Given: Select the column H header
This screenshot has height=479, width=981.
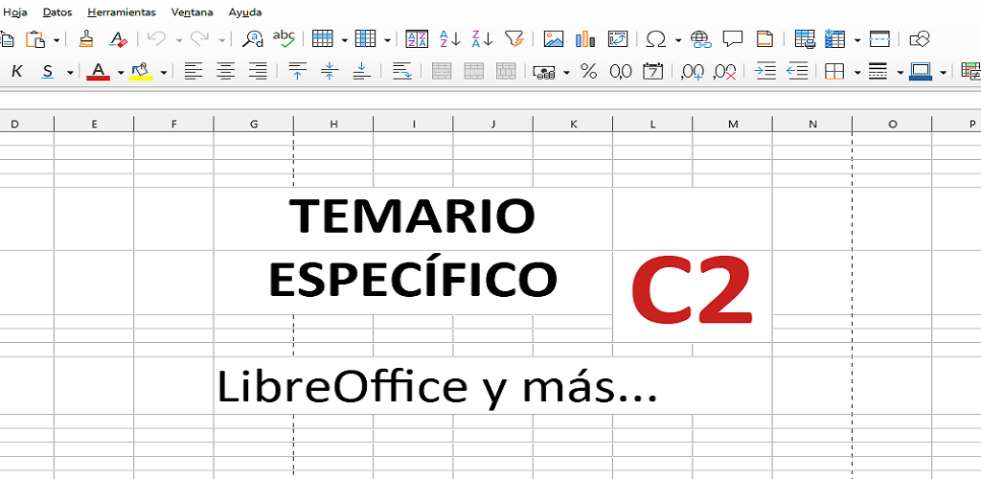Looking at the screenshot, I should pyautogui.click(x=333, y=124).
